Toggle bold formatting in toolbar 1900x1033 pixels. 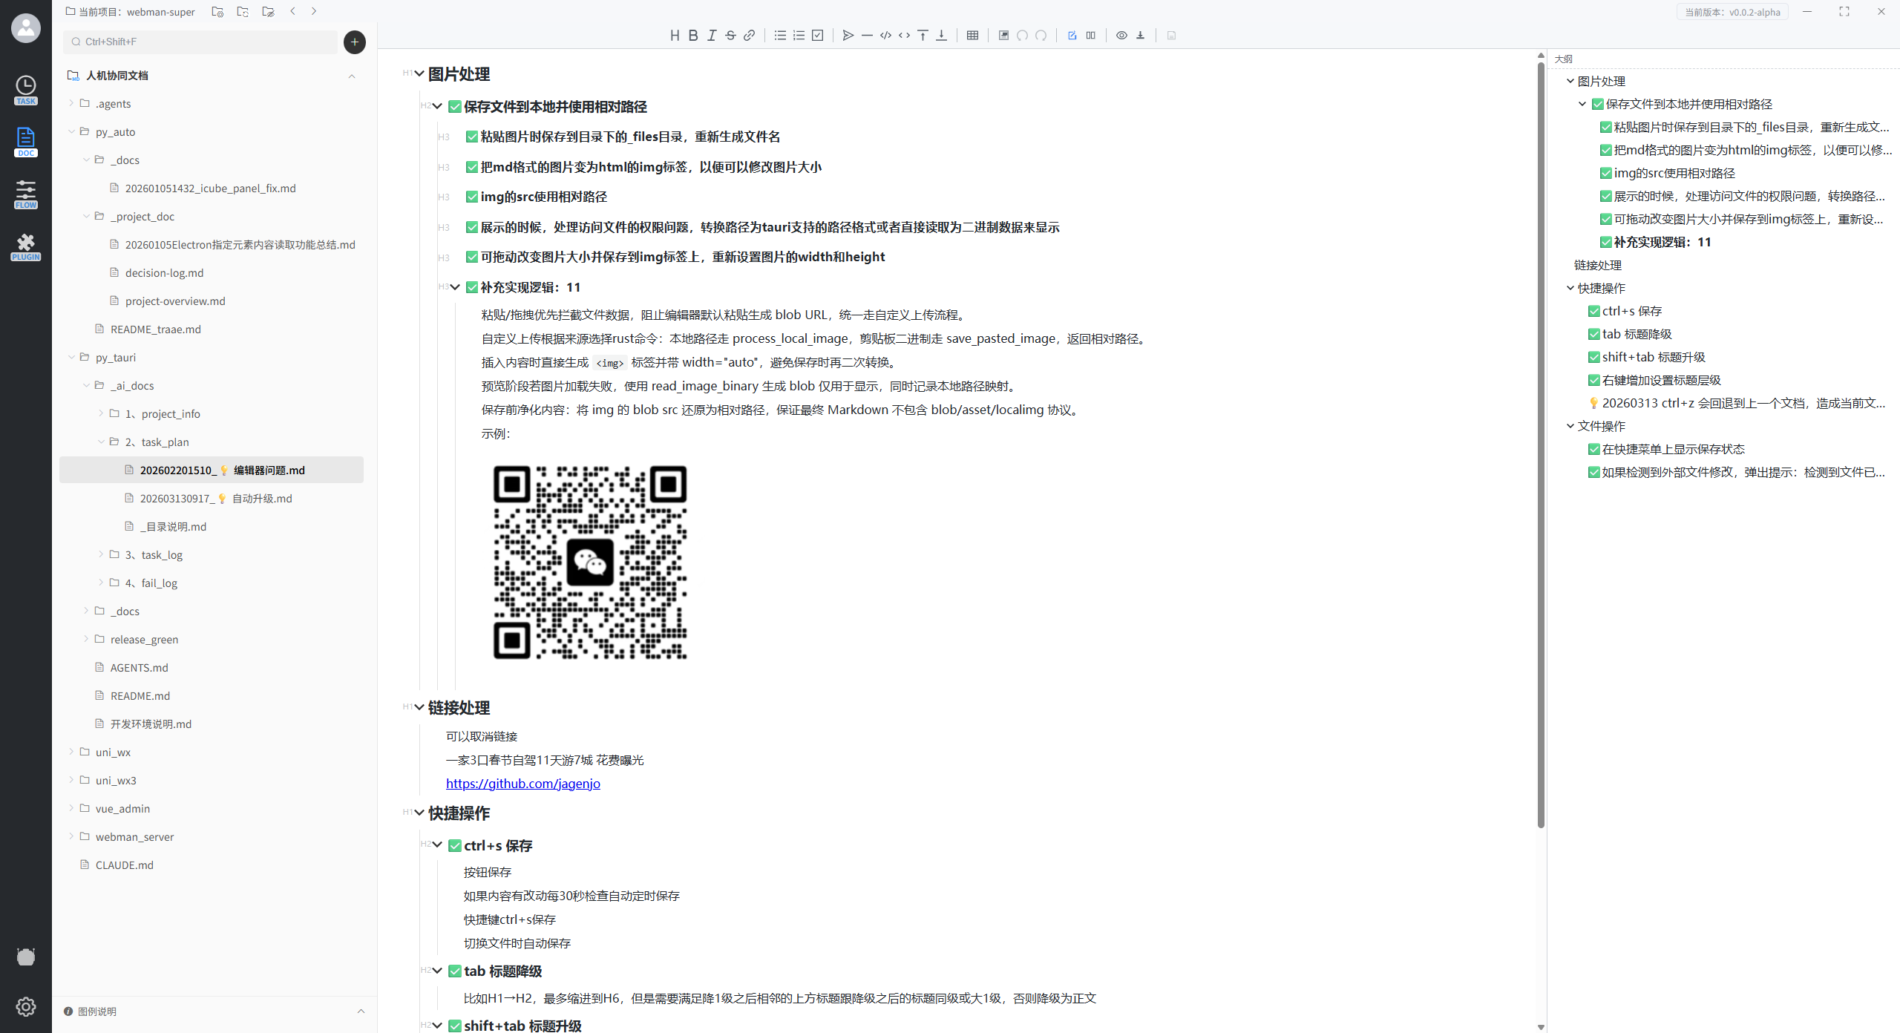point(692,35)
